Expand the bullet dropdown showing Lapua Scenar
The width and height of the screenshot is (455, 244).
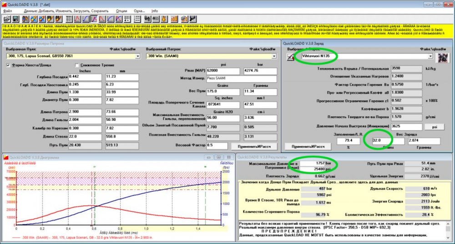(138, 56)
